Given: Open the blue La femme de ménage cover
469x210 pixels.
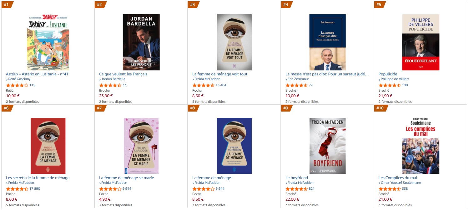Looking at the screenshot, I should click(234, 146).
